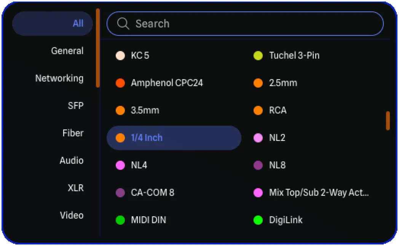The width and height of the screenshot is (399, 246).
Task: Switch to the Audio category
Action: click(72, 160)
